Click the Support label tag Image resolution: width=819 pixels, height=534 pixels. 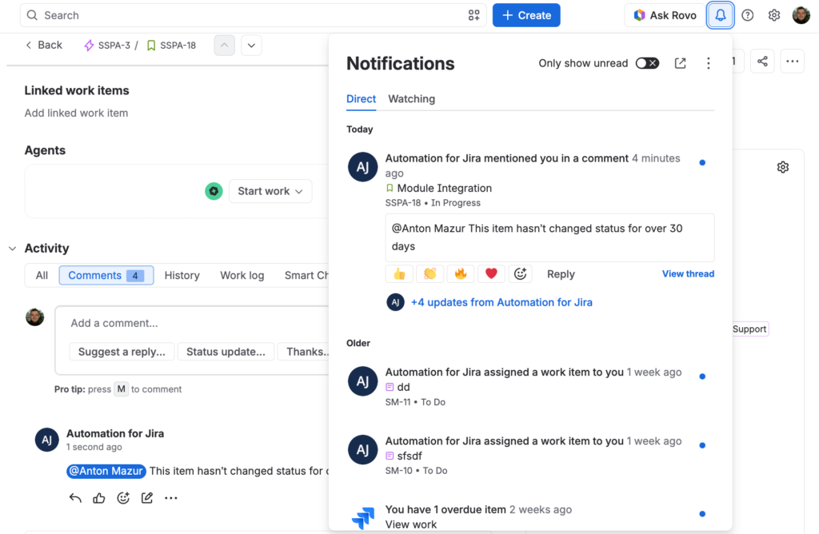(x=749, y=329)
